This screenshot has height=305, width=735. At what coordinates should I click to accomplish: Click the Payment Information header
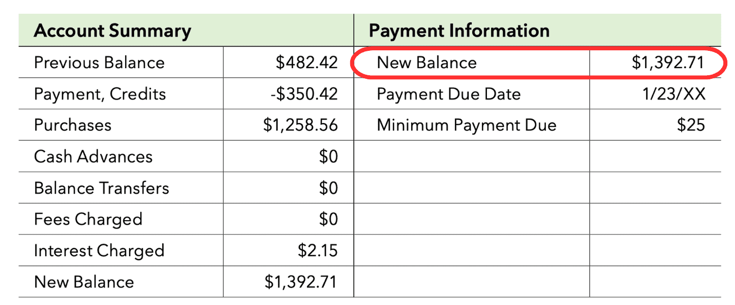pyautogui.click(x=459, y=31)
